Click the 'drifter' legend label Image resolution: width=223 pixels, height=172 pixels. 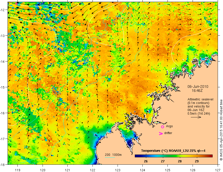tap(168, 133)
